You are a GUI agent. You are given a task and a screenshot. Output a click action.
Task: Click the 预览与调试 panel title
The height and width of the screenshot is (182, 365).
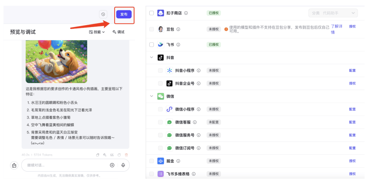tap(23, 32)
